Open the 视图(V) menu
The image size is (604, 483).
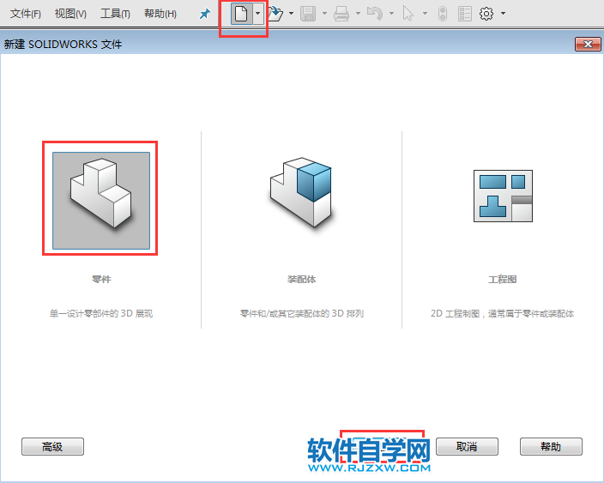[70, 14]
